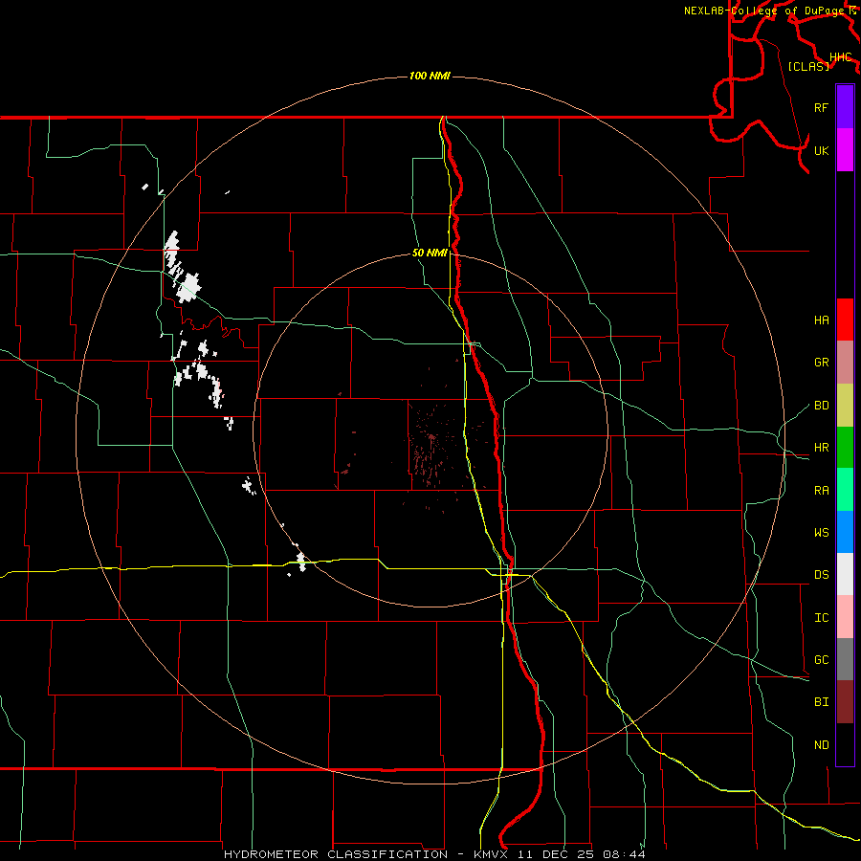Select the GC gray legend swatch

coord(845,659)
